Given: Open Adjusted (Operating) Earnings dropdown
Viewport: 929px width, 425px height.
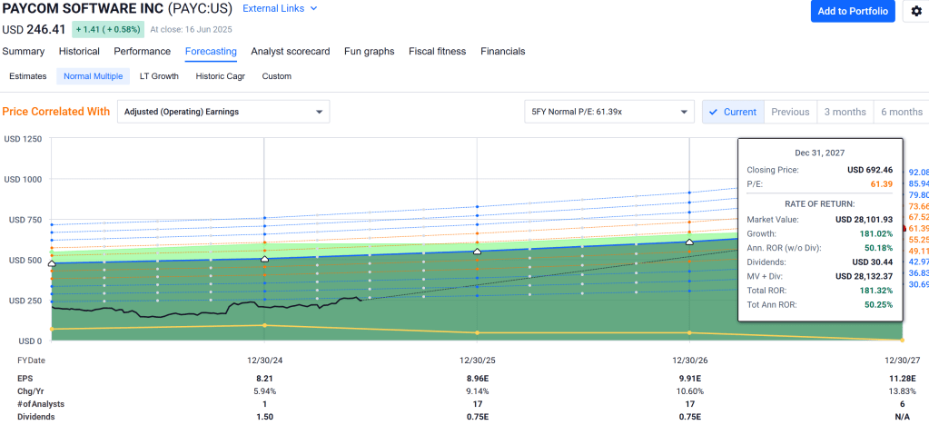Looking at the screenshot, I should (223, 112).
